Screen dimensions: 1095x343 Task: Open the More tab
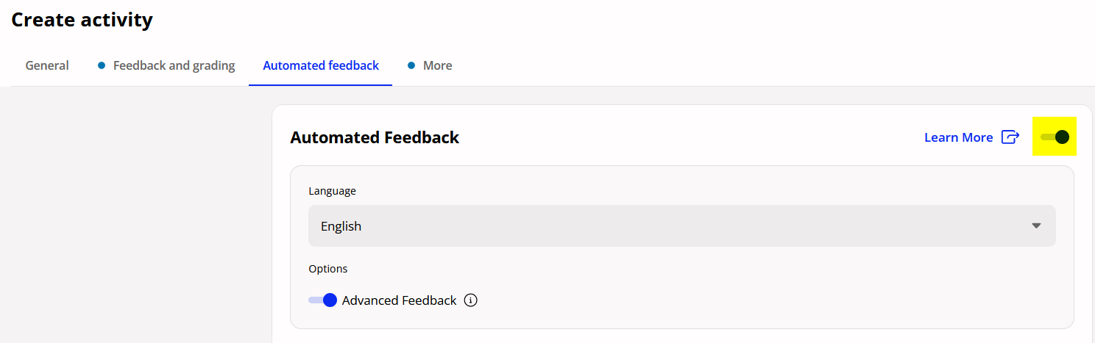point(437,65)
